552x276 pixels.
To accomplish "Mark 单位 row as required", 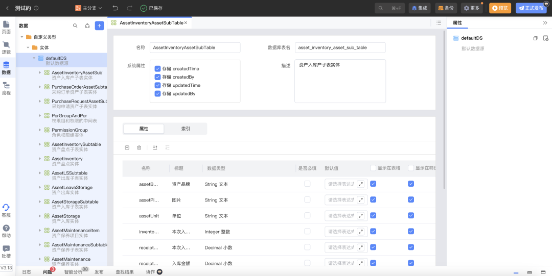I will pyautogui.click(x=307, y=215).
